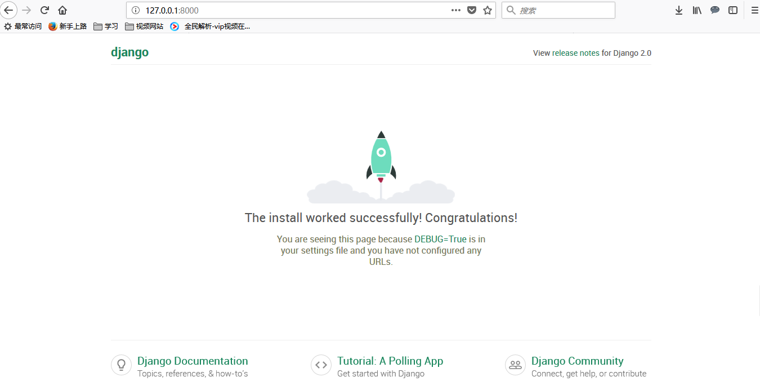This screenshot has height=381, width=760.
Task: Click the search magnifier icon
Action: (x=511, y=10)
